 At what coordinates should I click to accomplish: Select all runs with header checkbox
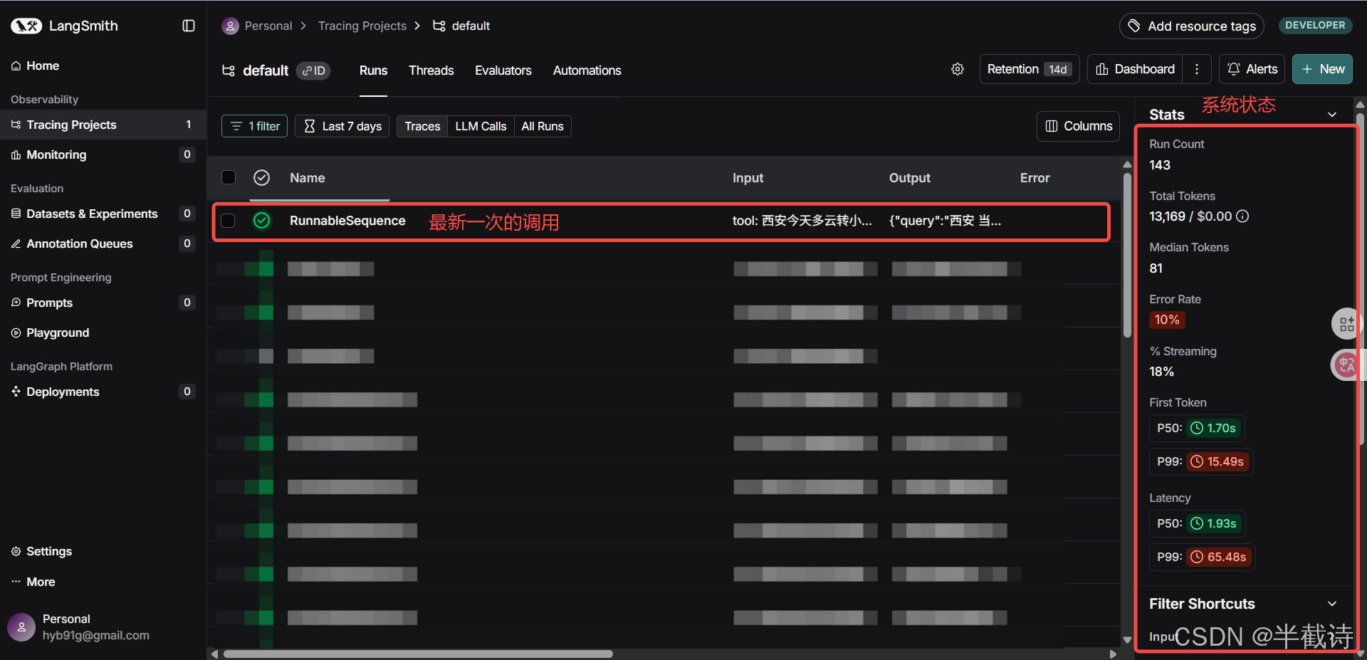click(229, 177)
